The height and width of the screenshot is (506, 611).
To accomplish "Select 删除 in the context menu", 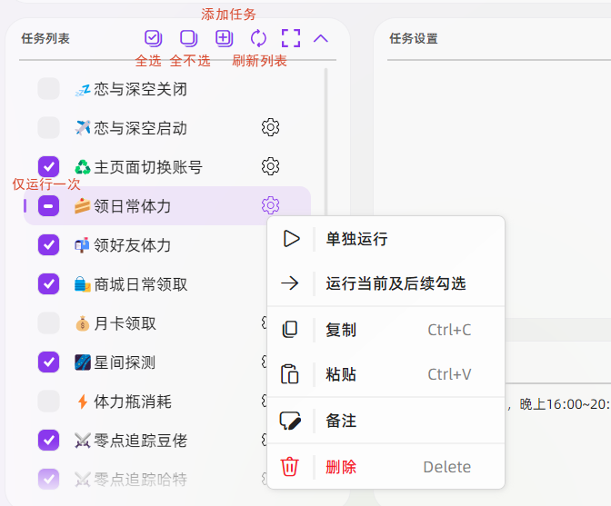I will coord(386,467).
